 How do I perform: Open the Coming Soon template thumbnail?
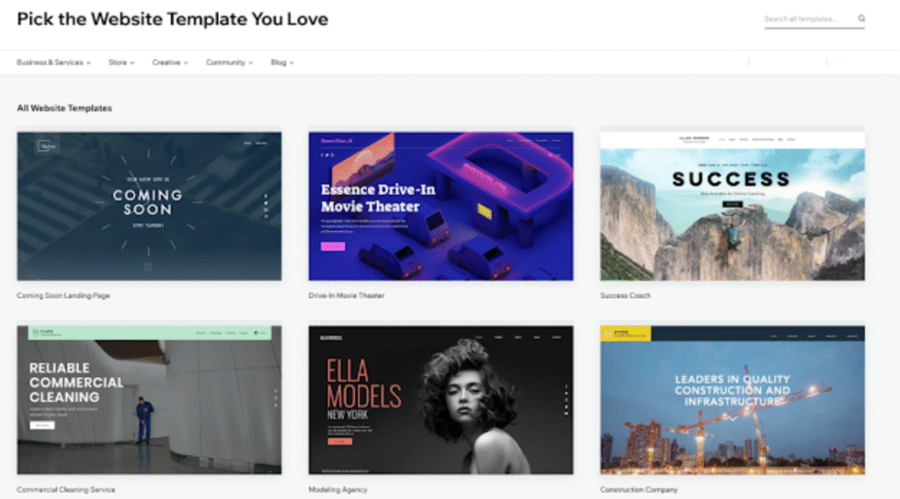point(149,206)
